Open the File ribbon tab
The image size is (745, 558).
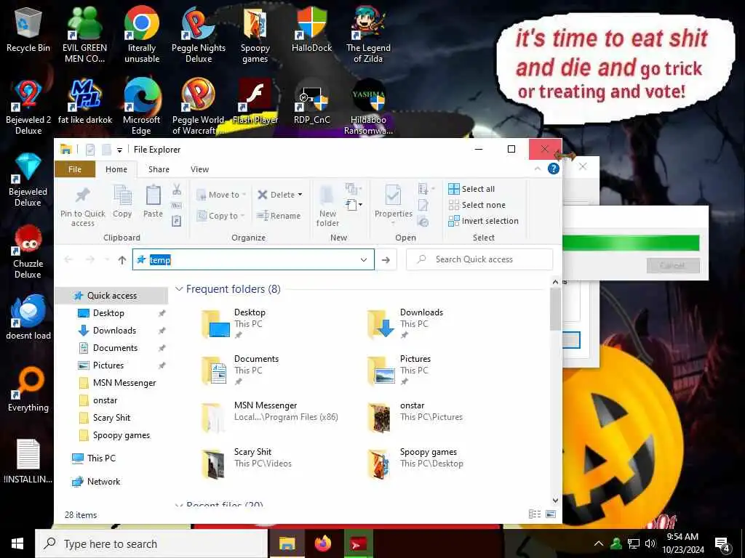coord(75,169)
